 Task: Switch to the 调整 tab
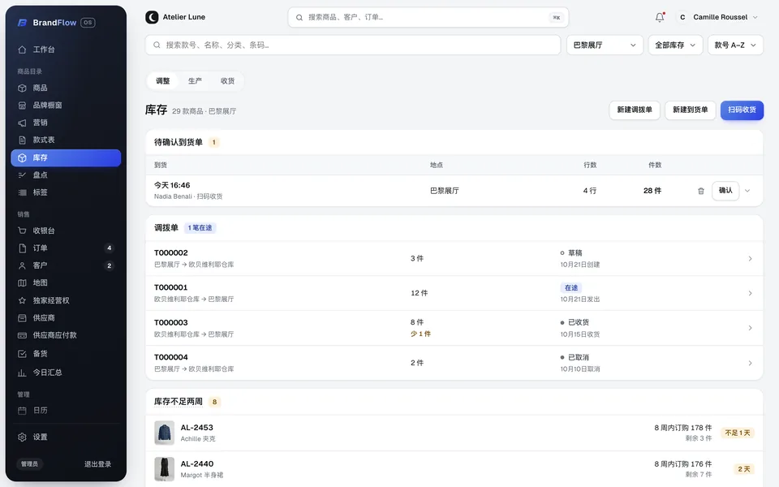162,81
